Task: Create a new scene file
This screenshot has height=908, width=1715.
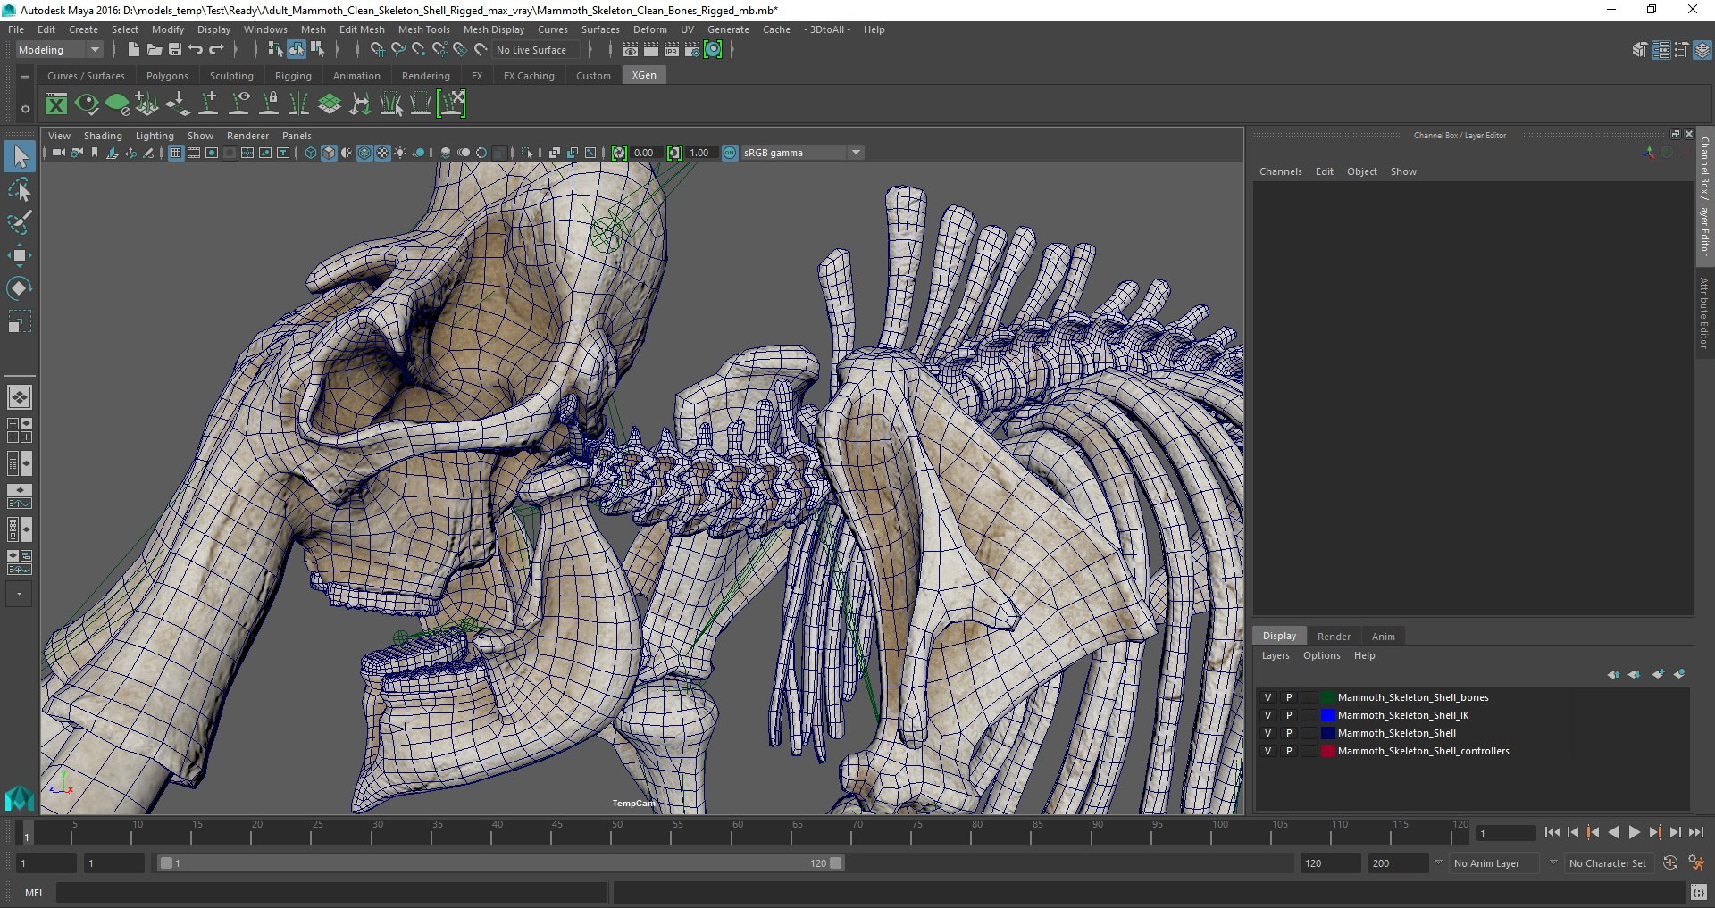Action: (133, 50)
